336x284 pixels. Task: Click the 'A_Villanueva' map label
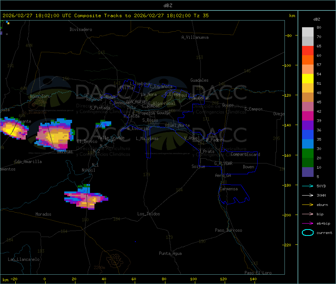(195, 37)
